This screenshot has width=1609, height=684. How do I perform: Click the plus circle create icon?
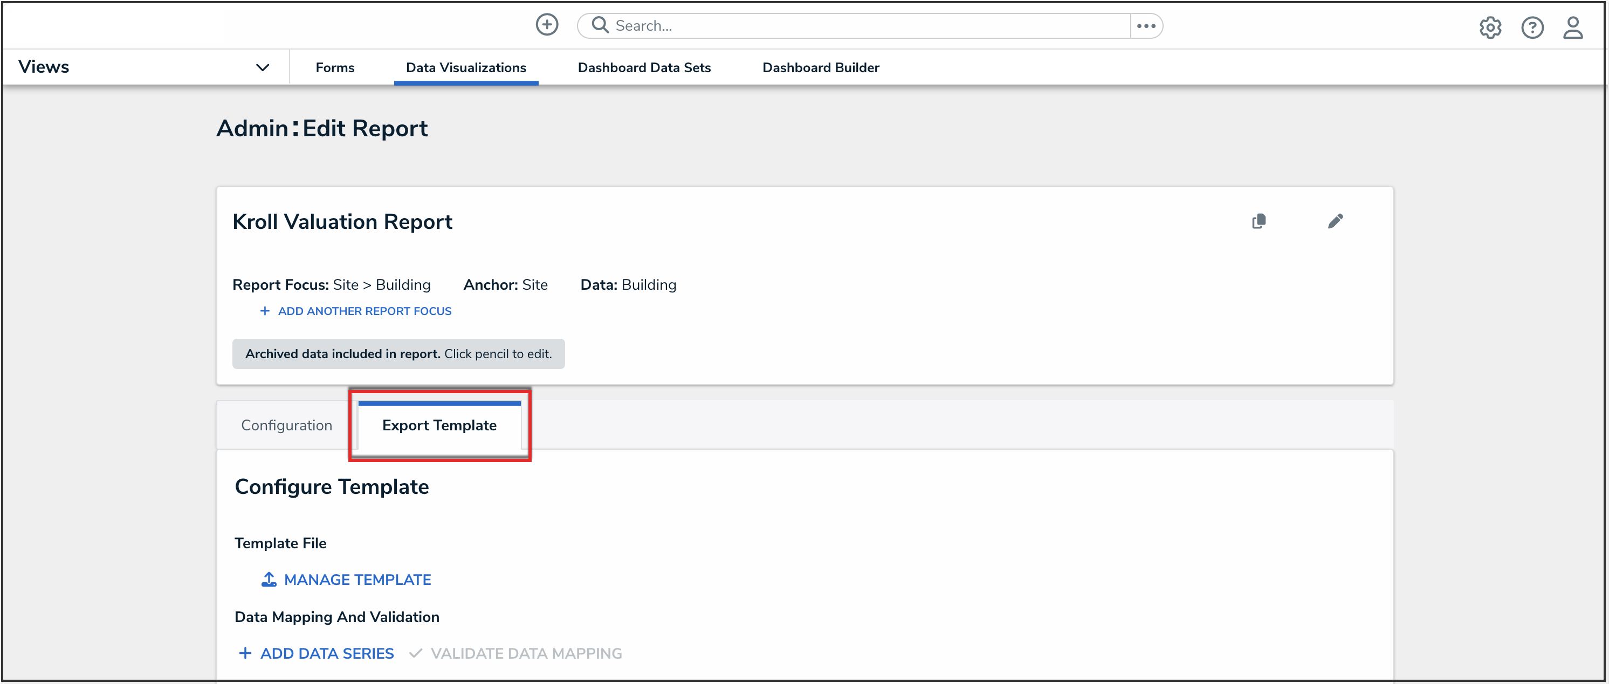[547, 25]
